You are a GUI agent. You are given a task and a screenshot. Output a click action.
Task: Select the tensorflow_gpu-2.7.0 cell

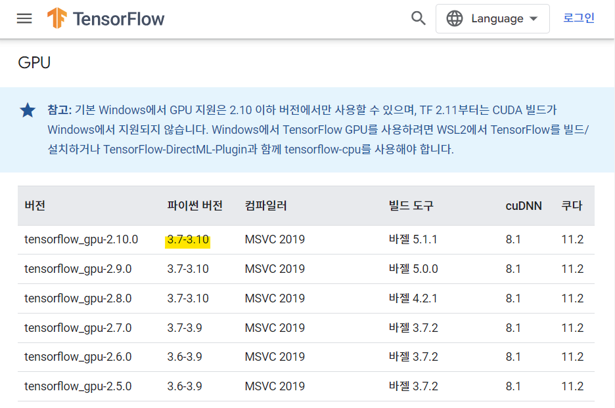[x=78, y=328]
